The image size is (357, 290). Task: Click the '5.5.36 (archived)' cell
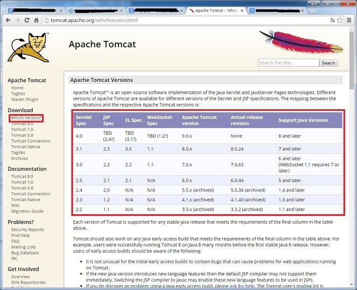click(248, 190)
